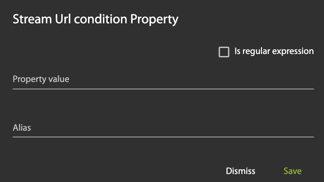Click the 'Is regular expression' label text

(274, 51)
